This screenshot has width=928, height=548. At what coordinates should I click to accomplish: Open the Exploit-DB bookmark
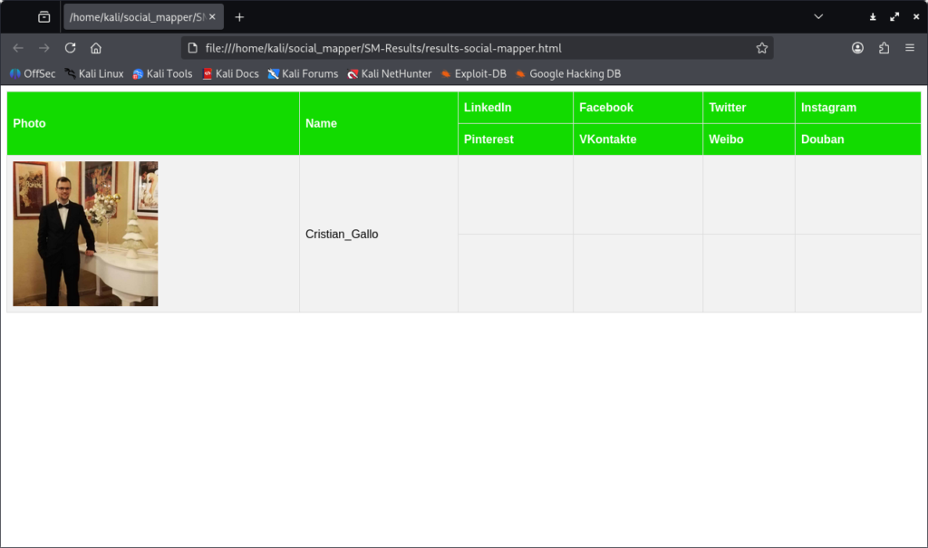(x=473, y=74)
